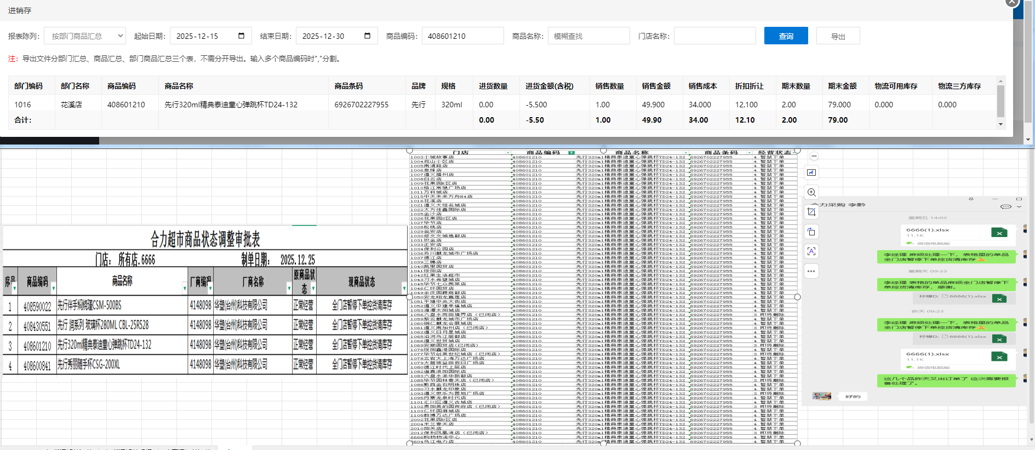The height and width of the screenshot is (450, 1035).
Task: Click the result table's vertical scrollbar
Action: click(x=1000, y=101)
